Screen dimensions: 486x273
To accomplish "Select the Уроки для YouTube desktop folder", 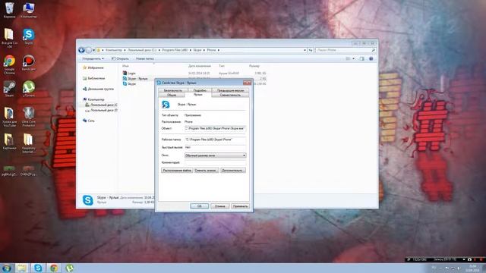I will click(9, 117).
